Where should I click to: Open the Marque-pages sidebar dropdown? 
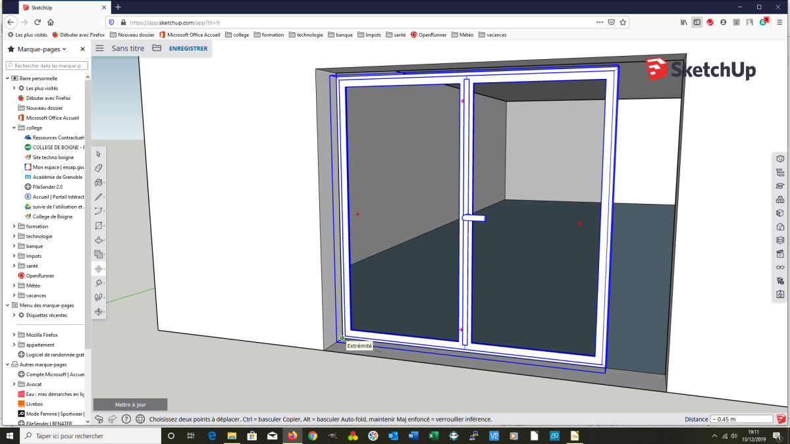pyautogui.click(x=64, y=49)
